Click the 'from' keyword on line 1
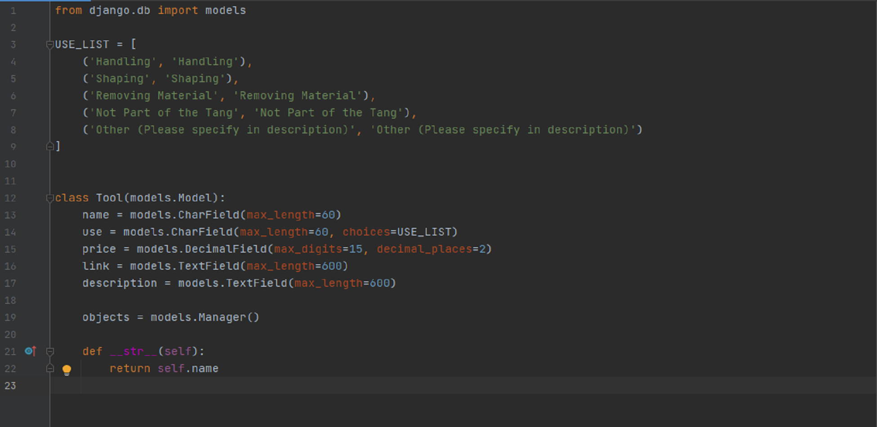877x427 pixels. (68, 10)
